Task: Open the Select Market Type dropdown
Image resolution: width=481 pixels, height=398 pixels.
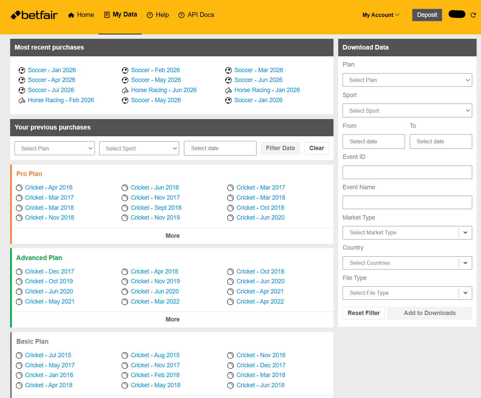Action: coord(407,232)
